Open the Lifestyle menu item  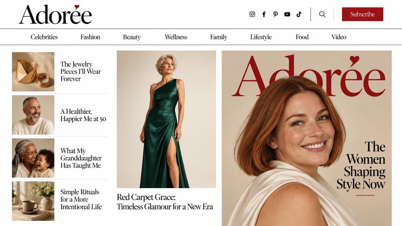[261, 37]
